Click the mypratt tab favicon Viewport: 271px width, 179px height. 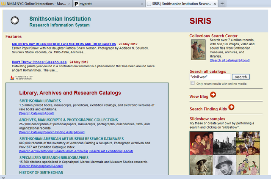pyautogui.click(x=76, y=4)
